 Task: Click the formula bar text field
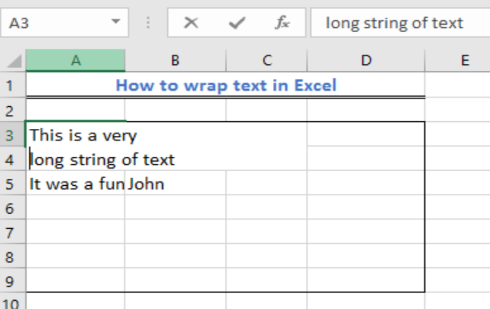401,23
